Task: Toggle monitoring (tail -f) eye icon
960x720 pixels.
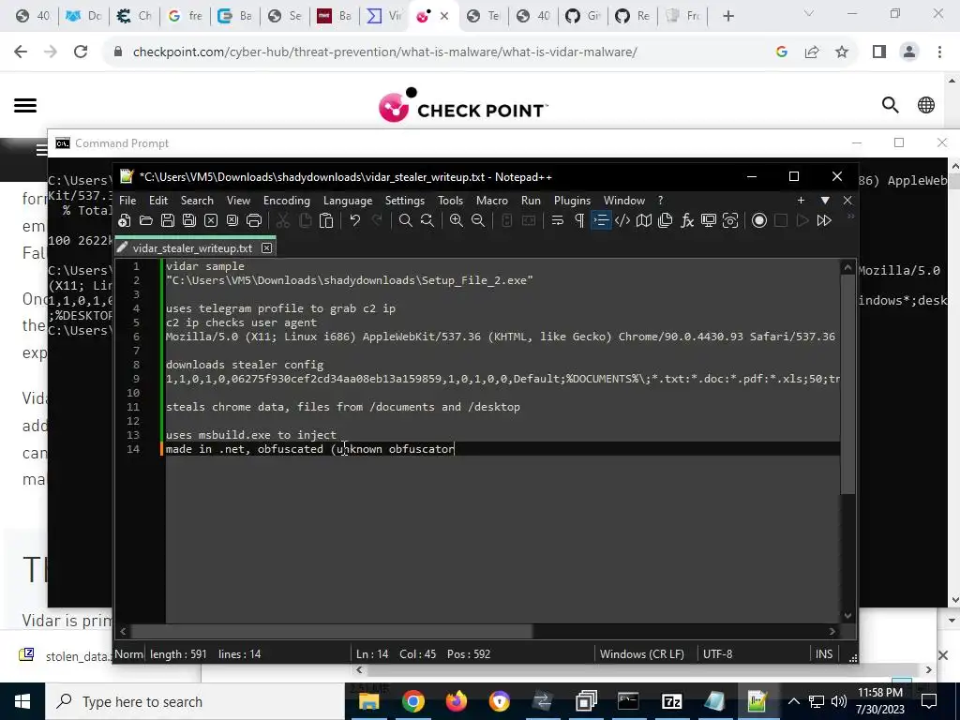Action: (x=730, y=220)
